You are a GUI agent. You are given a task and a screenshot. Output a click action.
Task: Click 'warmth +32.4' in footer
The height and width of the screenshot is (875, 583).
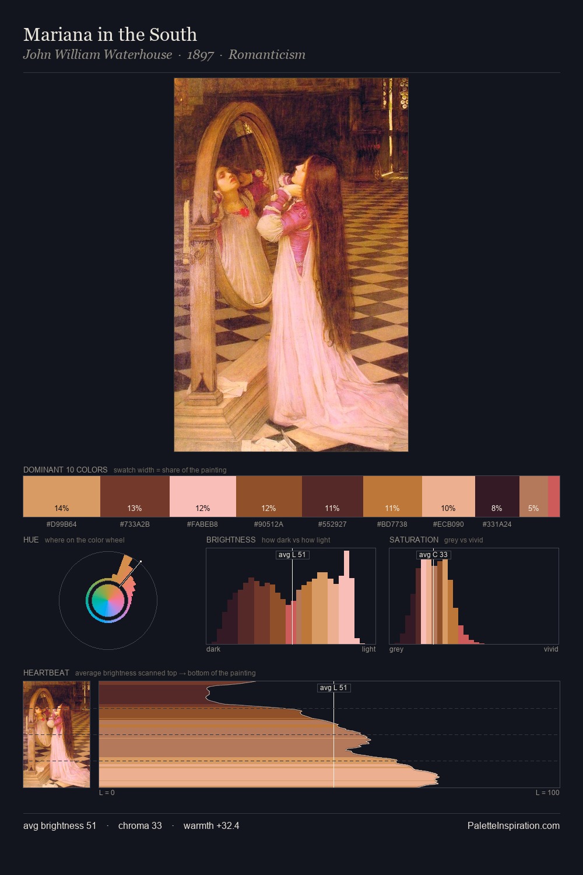coord(211,825)
